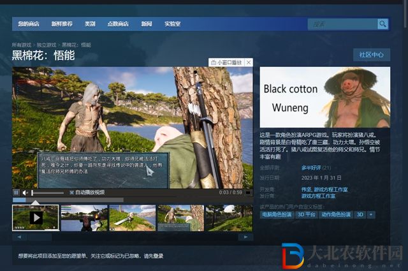408x271 pixels.
Task: Add a tag with plus button
Action: 371,214
